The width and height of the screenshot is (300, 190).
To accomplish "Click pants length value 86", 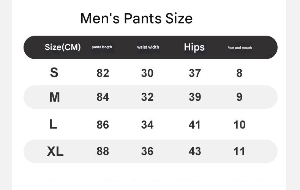I will point(103,124).
